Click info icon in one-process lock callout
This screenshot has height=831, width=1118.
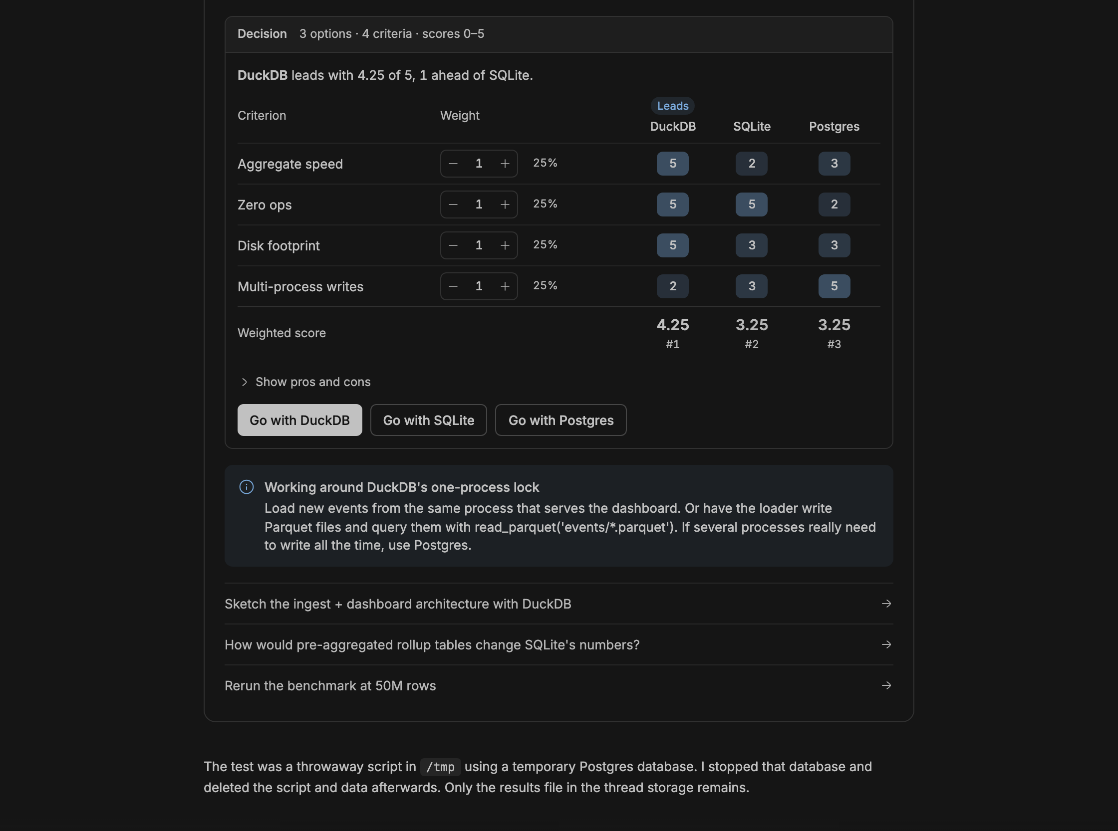[x=246, y=487]
